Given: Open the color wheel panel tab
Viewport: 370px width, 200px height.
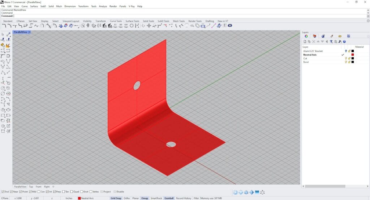Looking at the screenshot, I should click(306, 36).
